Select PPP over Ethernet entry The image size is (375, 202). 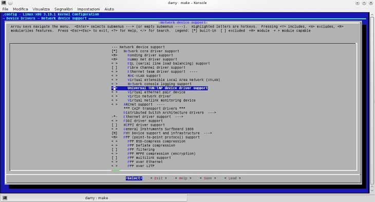[x=145, y=161]
